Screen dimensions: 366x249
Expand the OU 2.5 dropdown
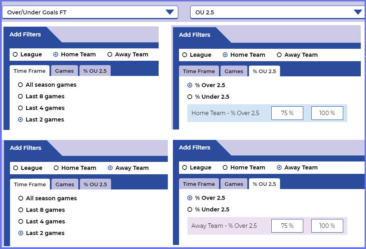pos(278,12)
